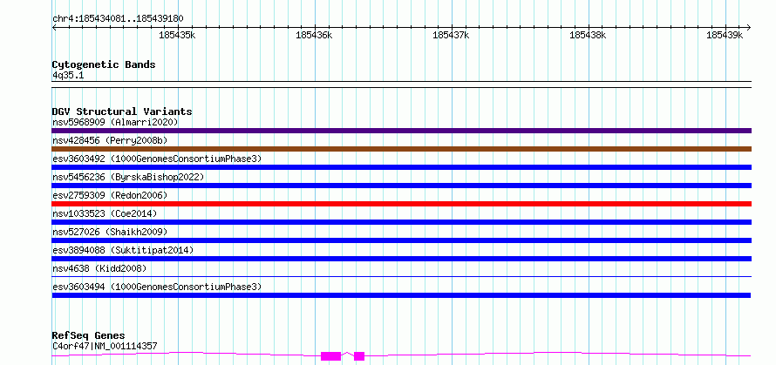The width and height of the screenshot is (776, 365).
Task: Click the DGV Structural Variants track title
Action: click(122, 112)
